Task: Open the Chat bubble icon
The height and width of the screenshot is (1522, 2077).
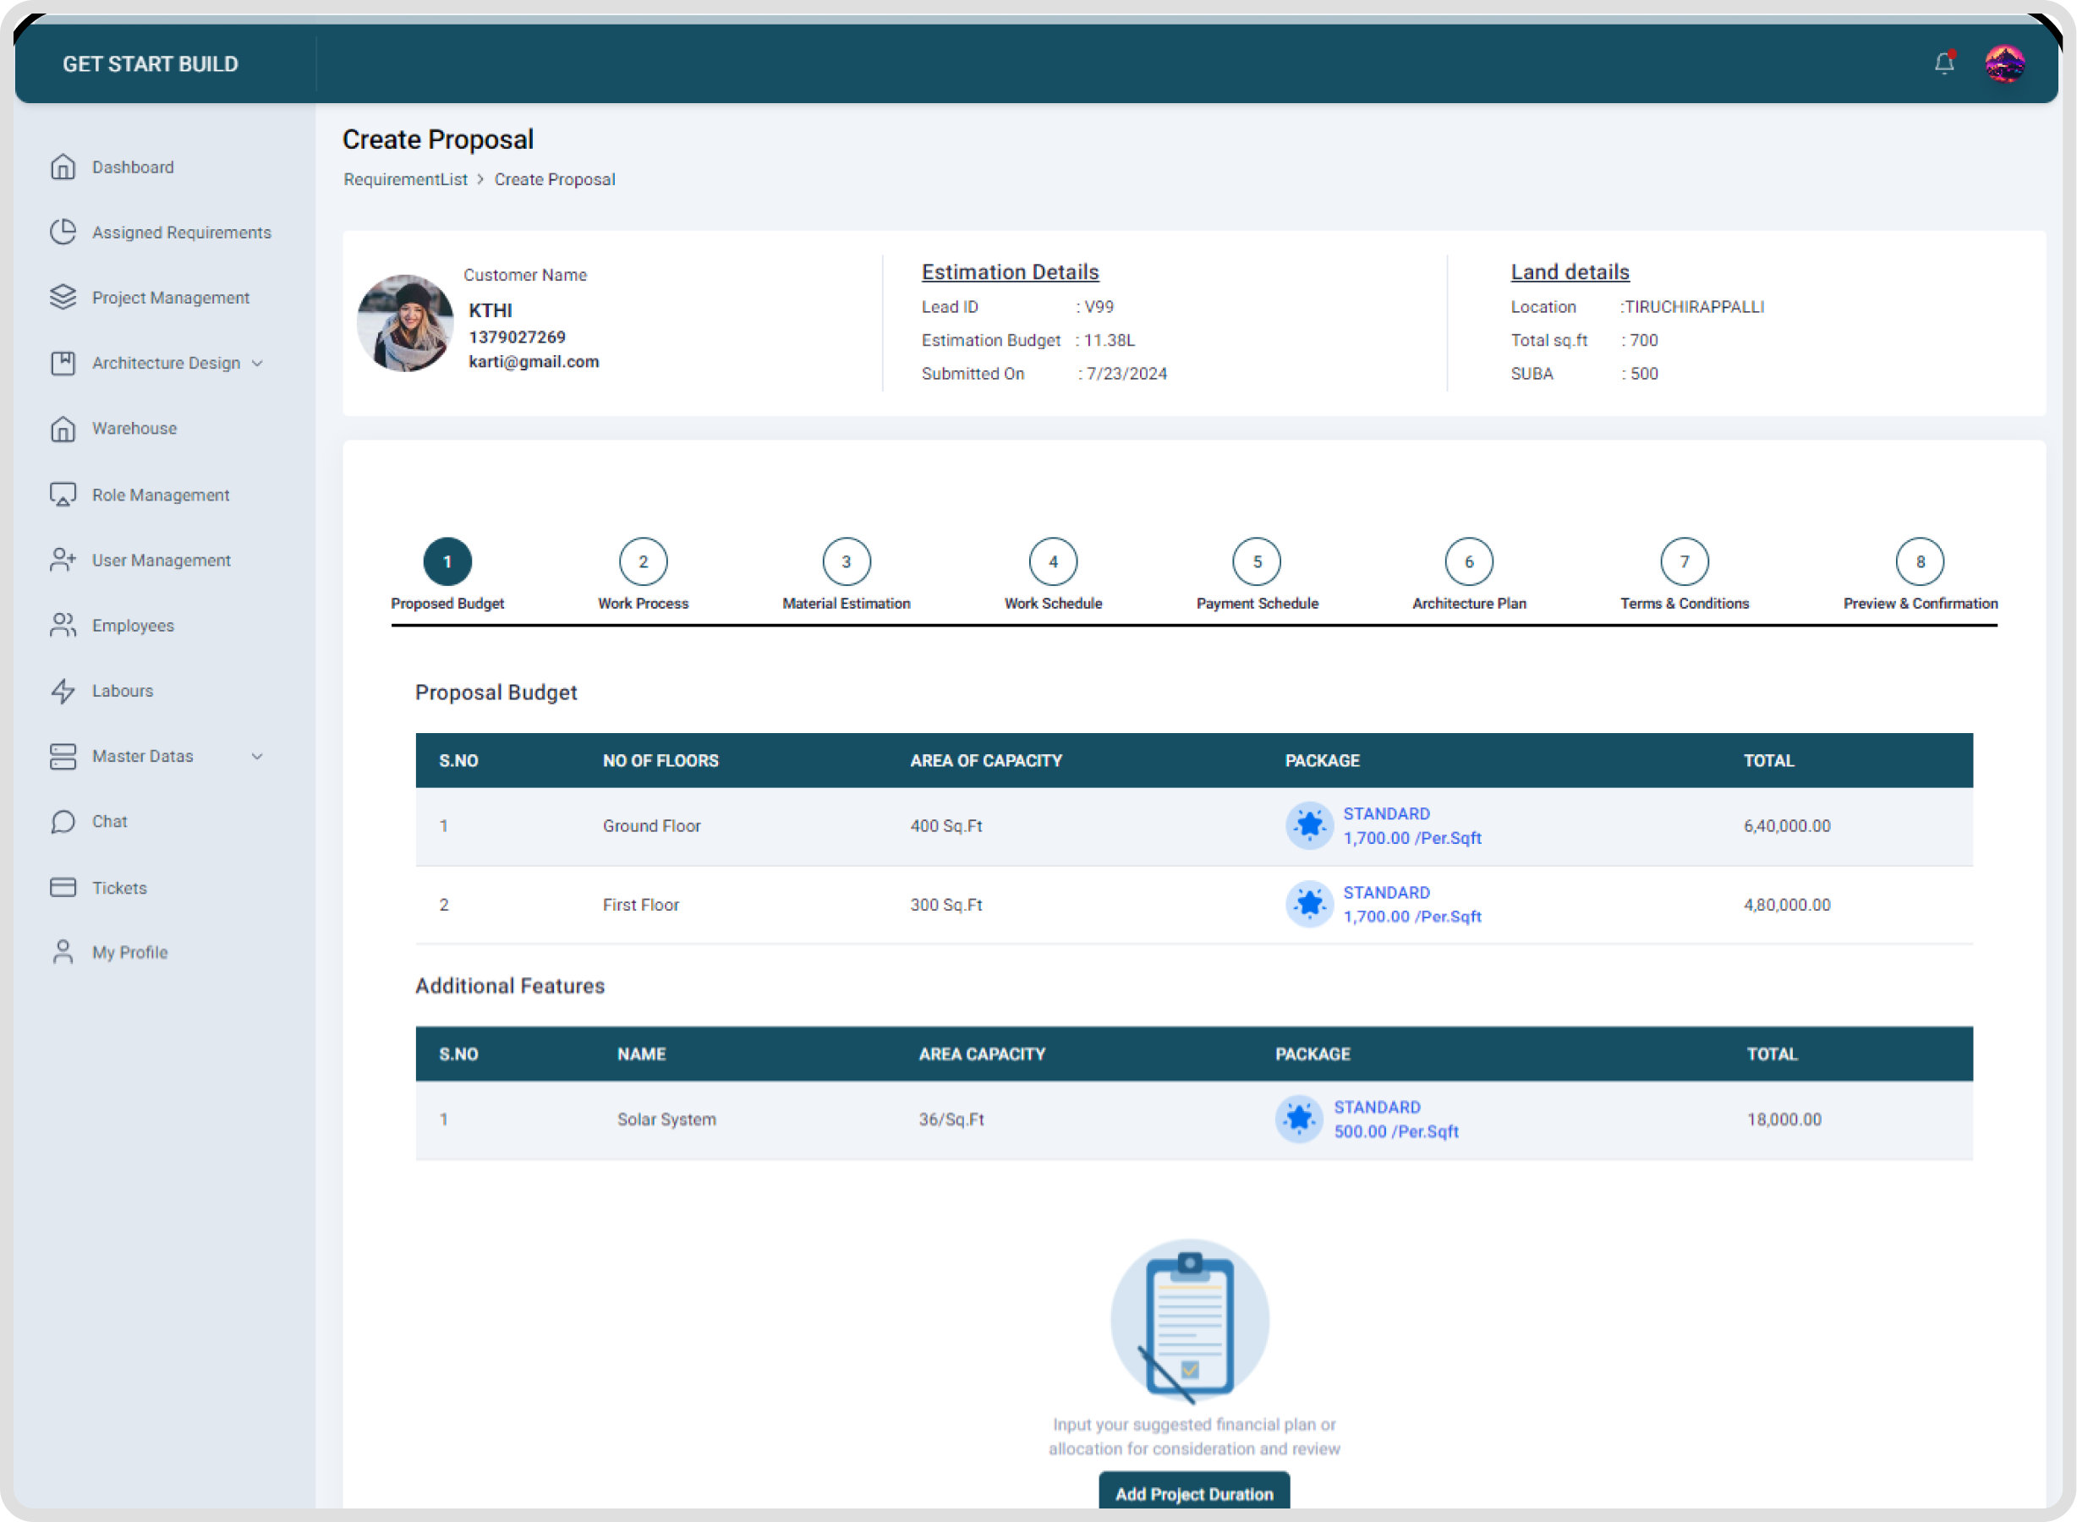Action: point(63,821)
